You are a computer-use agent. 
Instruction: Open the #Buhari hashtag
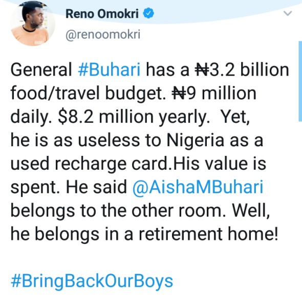(x=109, y=69)
